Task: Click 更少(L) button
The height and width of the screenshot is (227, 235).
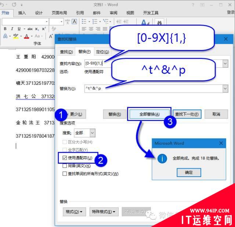Action: [x=75, y=114]
